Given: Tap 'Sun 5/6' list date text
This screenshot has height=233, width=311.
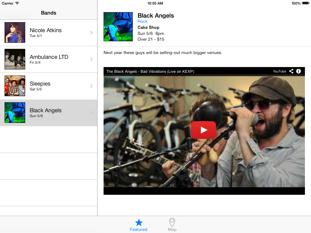Looking at the screenshot, I should tap(36, 116).
